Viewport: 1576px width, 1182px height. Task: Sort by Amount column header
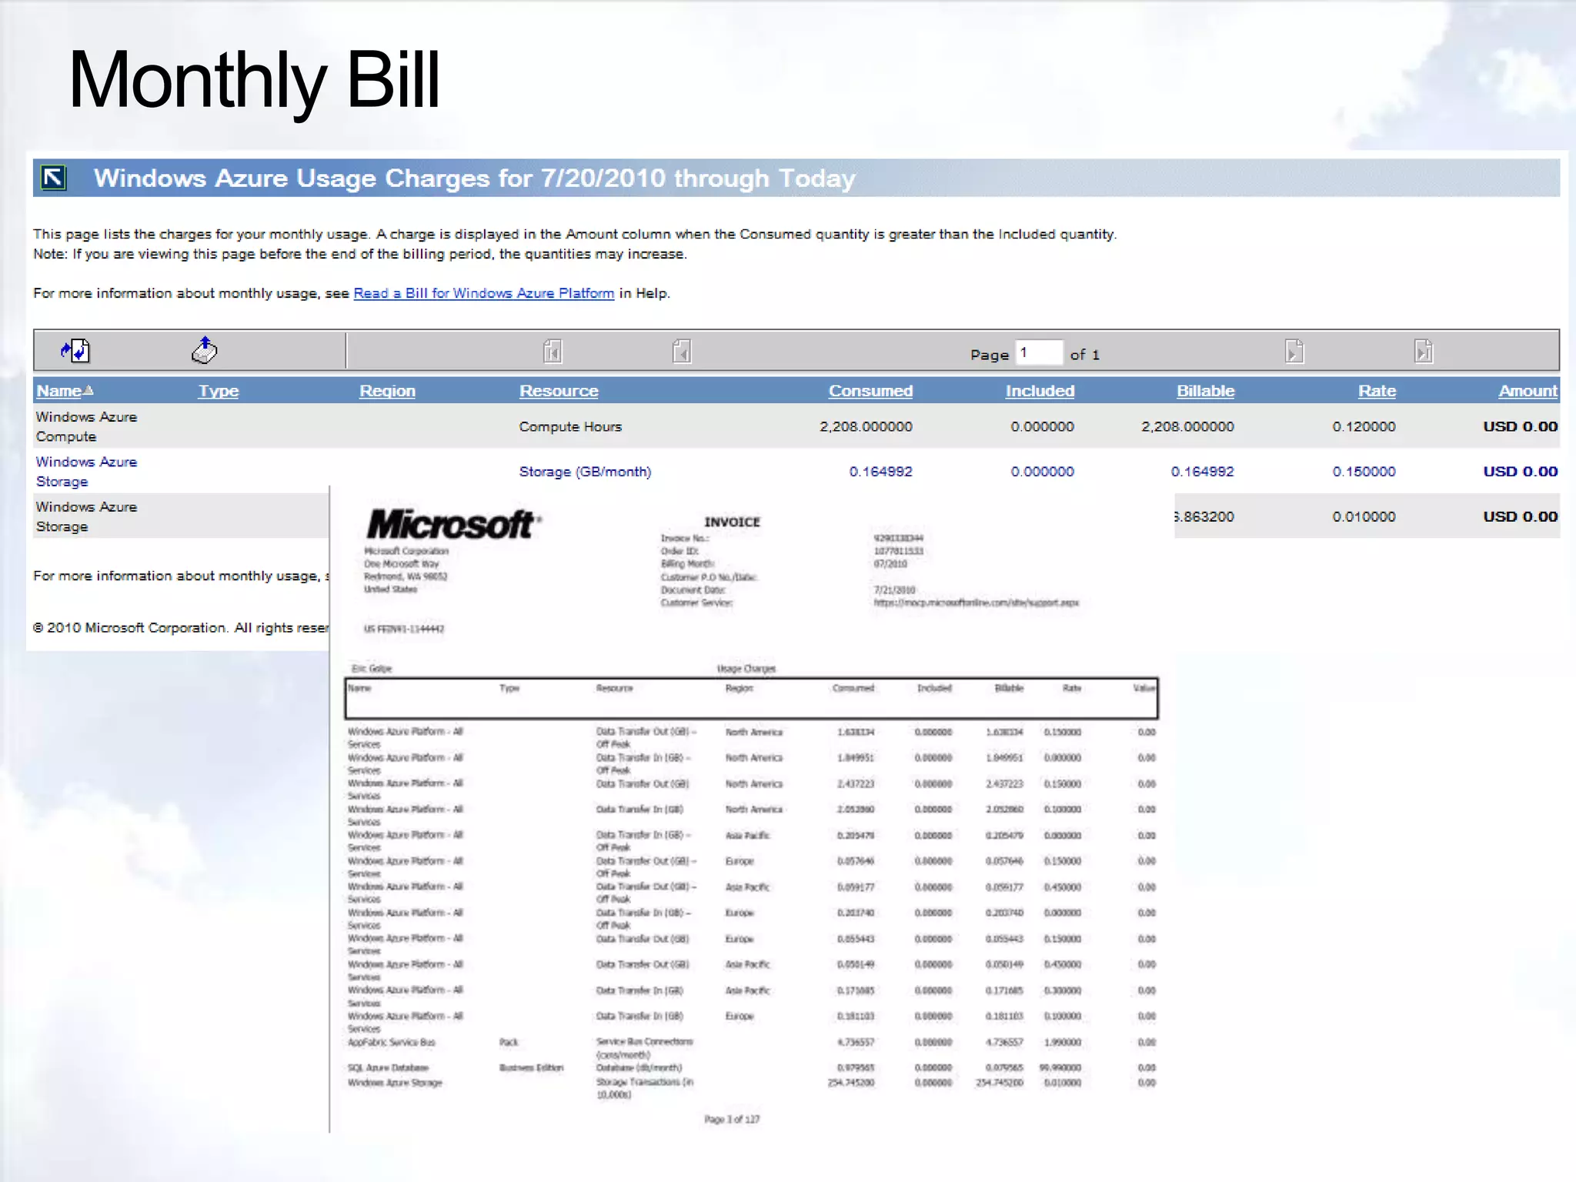click(x=1528, y=391)
